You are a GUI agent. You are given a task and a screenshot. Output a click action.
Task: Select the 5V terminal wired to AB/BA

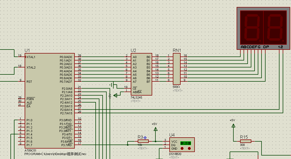click(x=115, y=96)
